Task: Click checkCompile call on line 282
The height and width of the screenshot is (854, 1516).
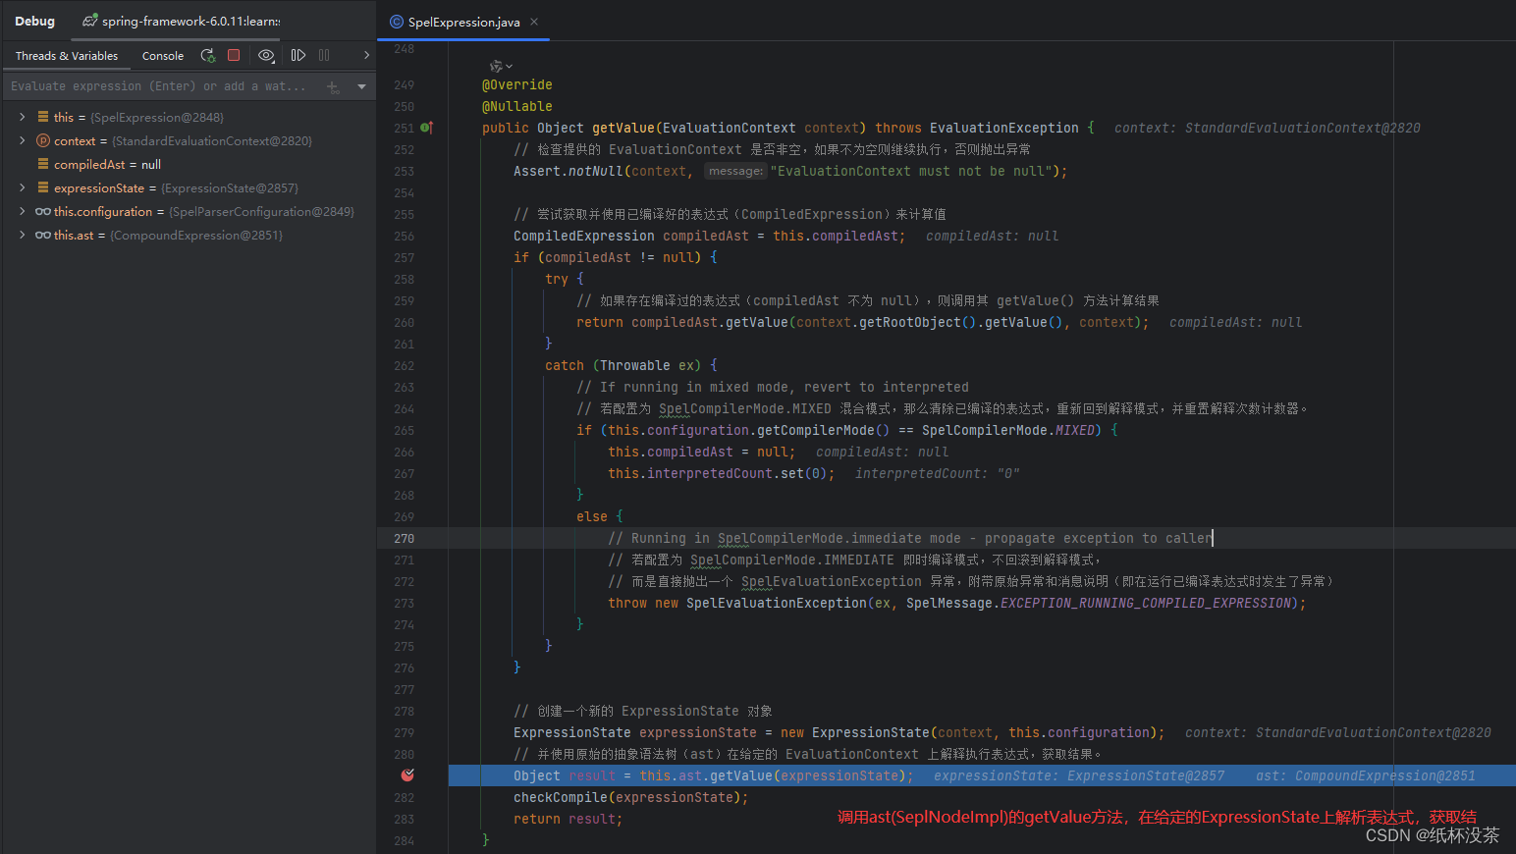Action: [x=561, y=797]
